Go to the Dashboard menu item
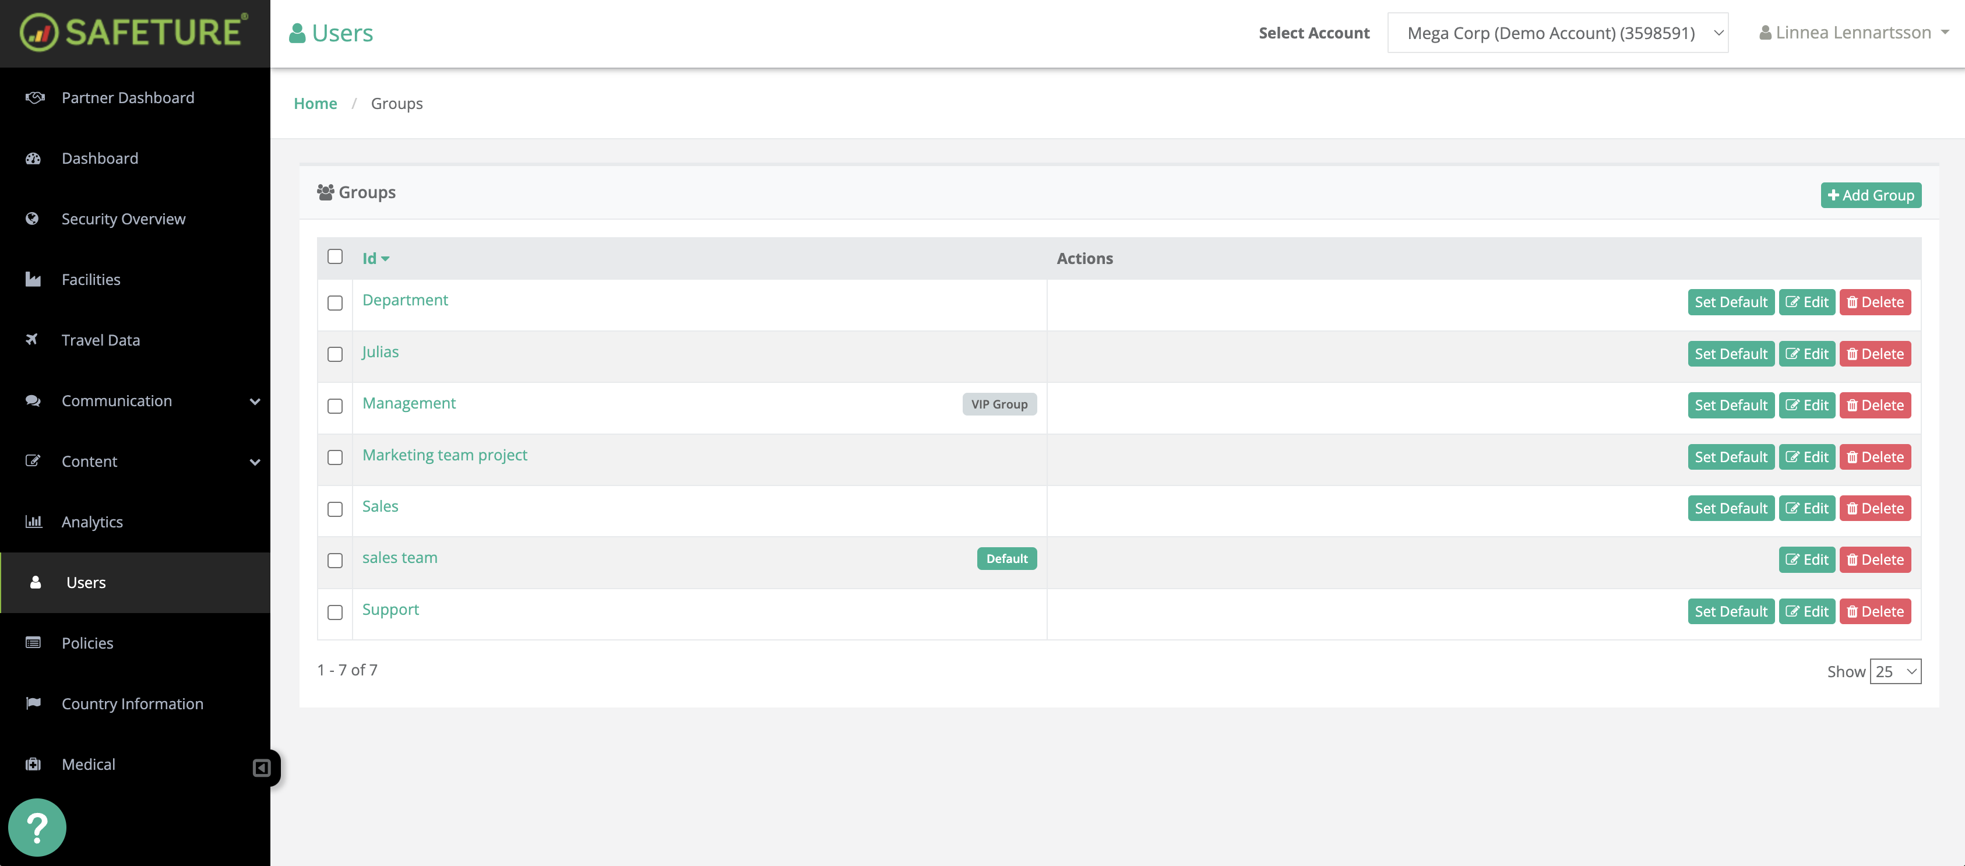Image resolution: width=1965 pixels, height=866 pixels. pyautogui.click(x=100, y=158)
